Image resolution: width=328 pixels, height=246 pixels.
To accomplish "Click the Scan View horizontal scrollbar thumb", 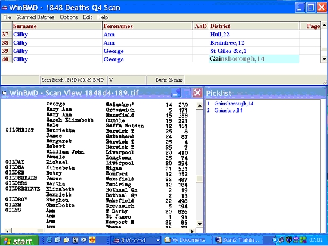I will [x=40, y=231].
